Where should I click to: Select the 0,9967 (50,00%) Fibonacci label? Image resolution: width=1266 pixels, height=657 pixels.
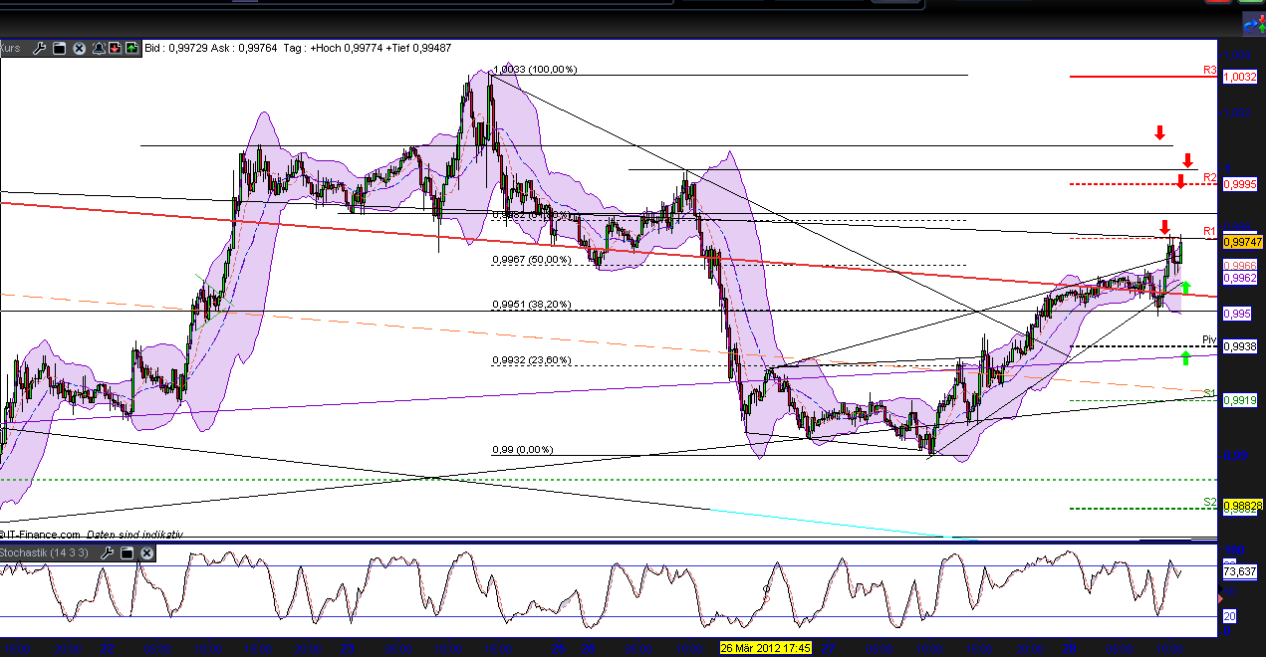tap(532, 260)
